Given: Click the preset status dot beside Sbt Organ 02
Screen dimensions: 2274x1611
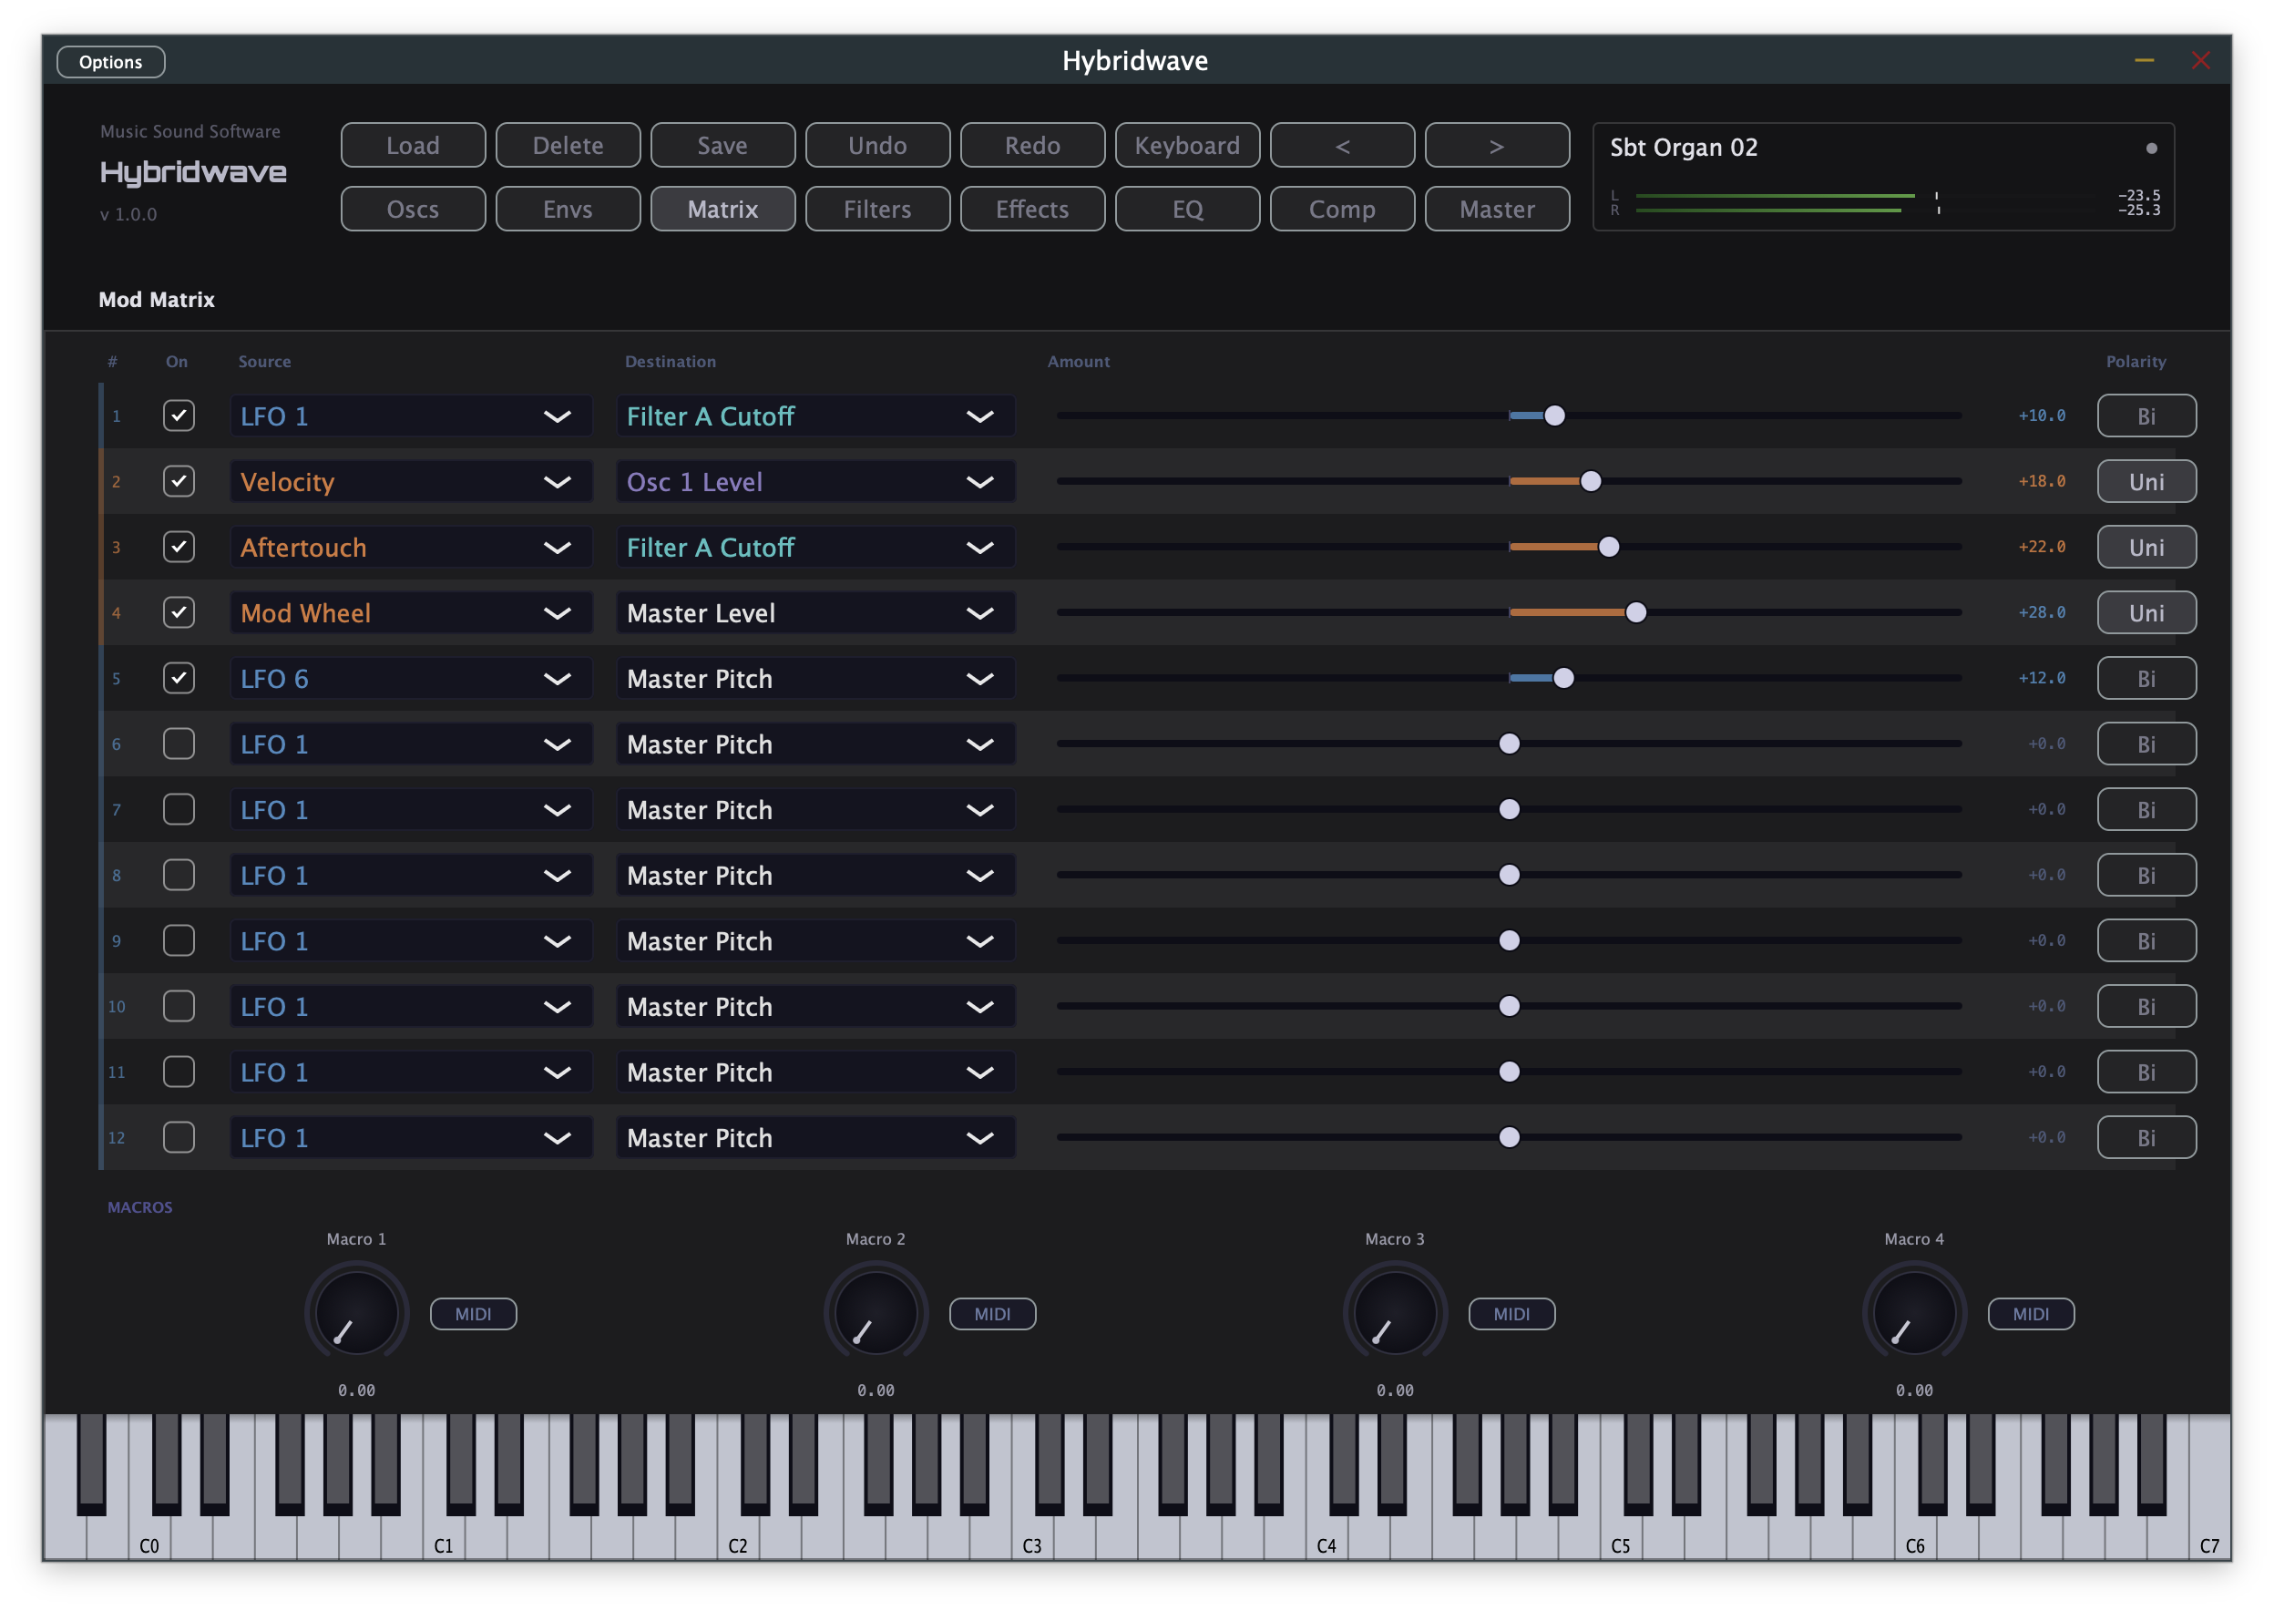Looking at the screenshot, I should (x=2150, y=149).
